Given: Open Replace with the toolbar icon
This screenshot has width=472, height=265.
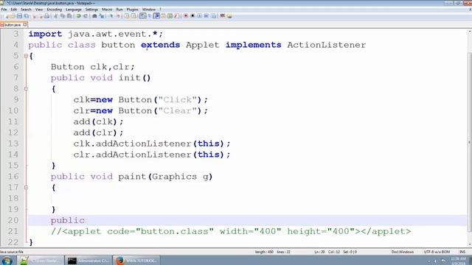Looking at the screenshot, I should click(x=102, y=16).
